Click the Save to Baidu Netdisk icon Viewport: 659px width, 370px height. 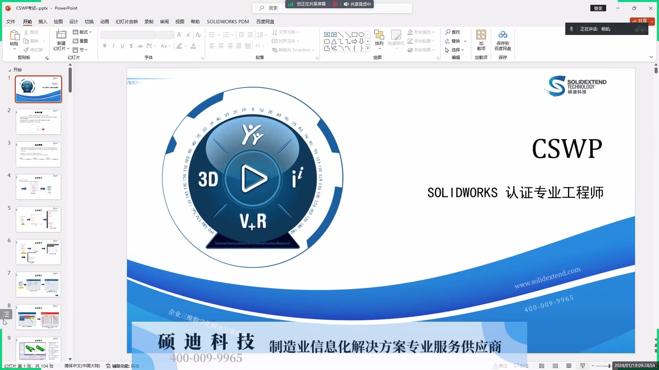502,35
